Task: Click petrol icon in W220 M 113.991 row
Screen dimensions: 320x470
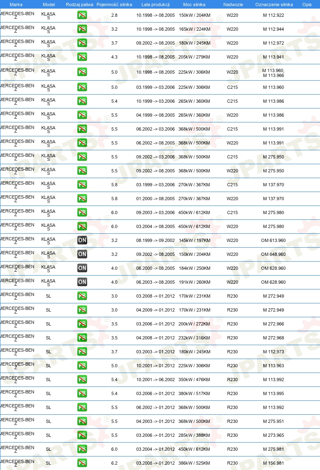Action: click(x=82, y=142)
